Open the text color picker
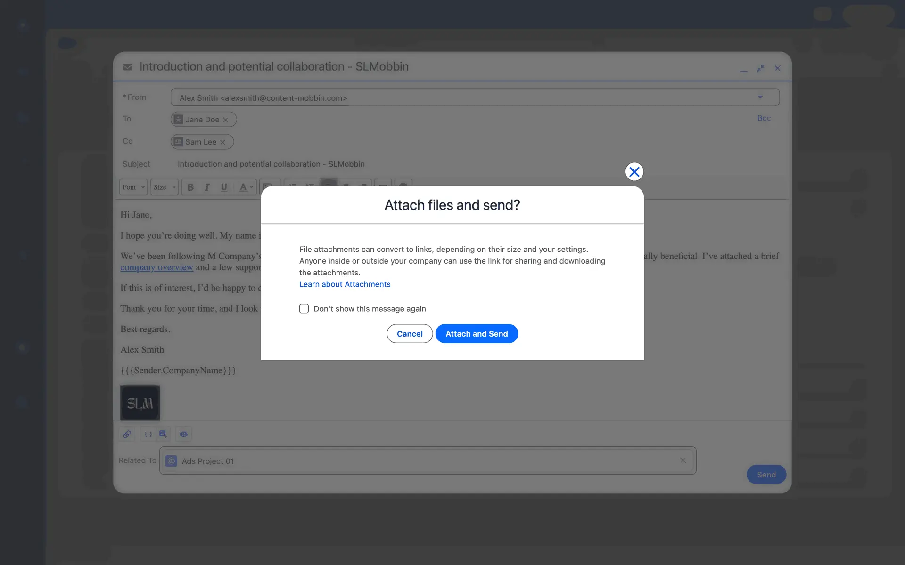Image resolution: width=905 pixels, height=565 pixels. pyautogui.click(x=245, y=187)
